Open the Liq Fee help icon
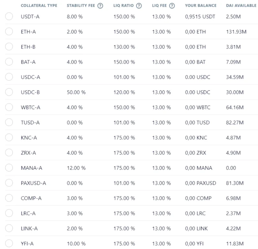258x249 pixels. 172,6
